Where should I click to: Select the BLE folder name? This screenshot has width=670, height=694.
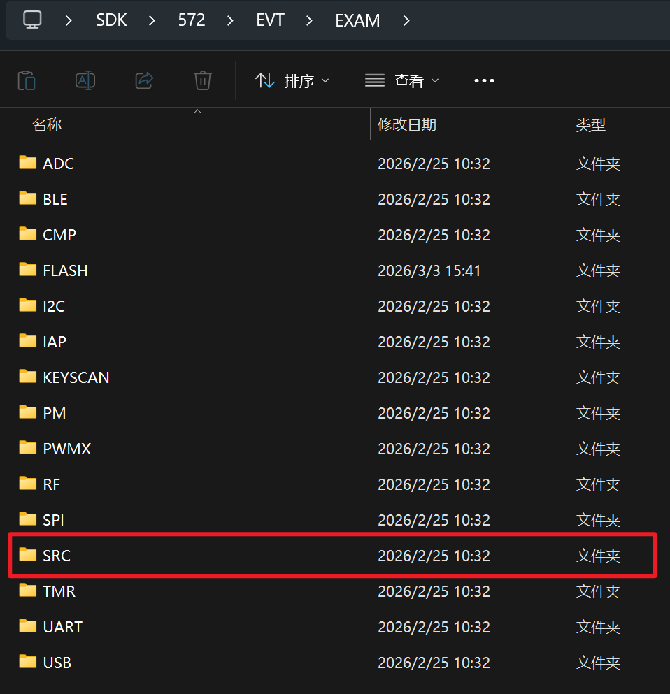point(55,199)
